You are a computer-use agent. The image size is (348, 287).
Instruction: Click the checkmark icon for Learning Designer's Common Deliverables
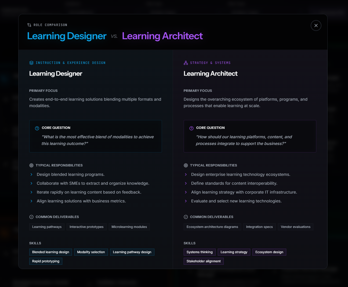[x=31, y=217]
